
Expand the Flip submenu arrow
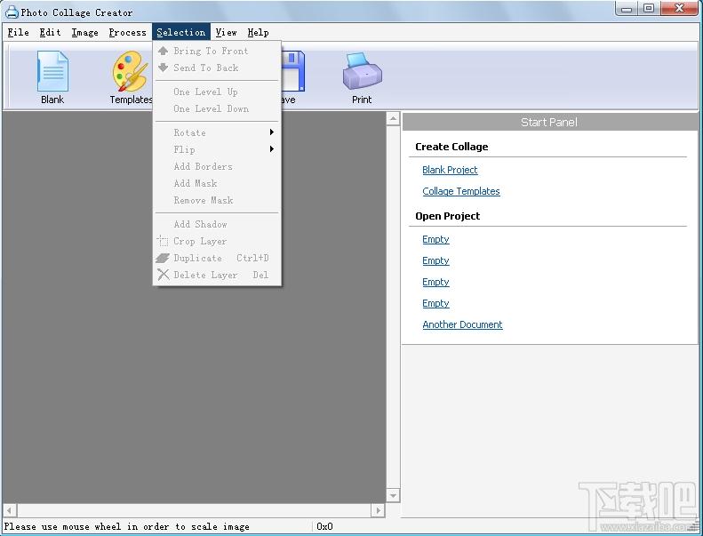[272, 149]
